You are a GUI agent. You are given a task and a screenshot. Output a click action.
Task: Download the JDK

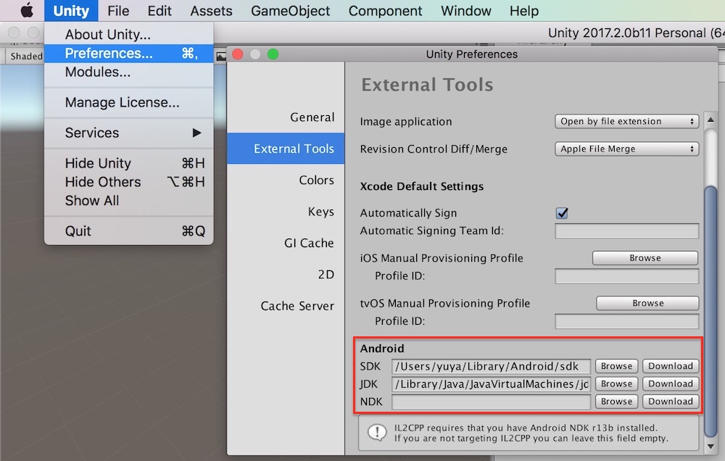(671, 383)
